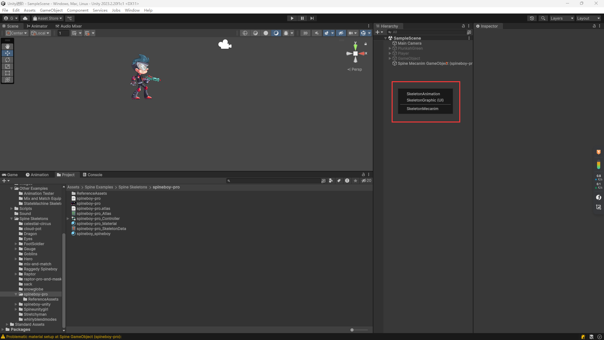Select the Rect tool
The width and height of the screenshot is (604, 340).
point(8,73)
